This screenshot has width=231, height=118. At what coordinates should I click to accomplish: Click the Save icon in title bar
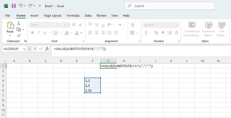coord(14,6)
